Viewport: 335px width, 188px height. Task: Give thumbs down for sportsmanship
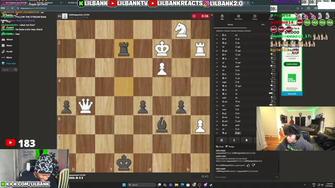pyautogui.click(x=253, y=165)
